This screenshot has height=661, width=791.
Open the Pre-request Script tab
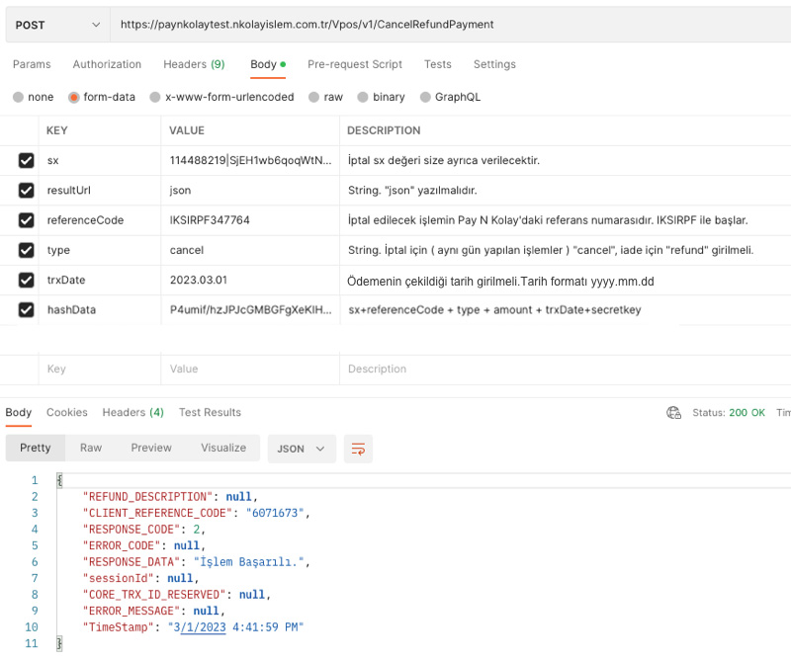coord(355,64)
